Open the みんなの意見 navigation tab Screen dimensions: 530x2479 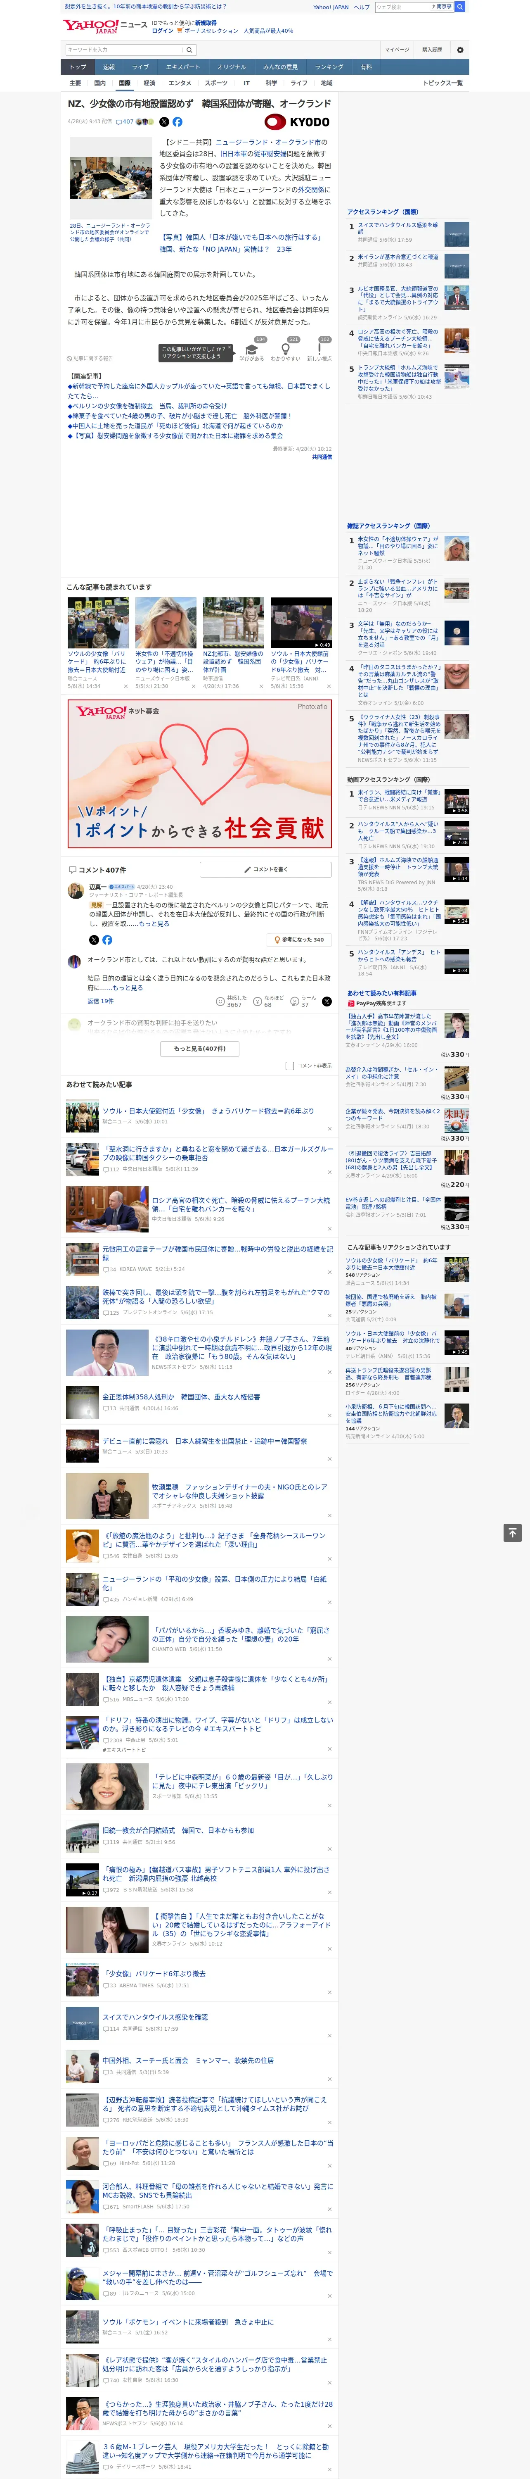pyautogui.click(x=280, y=67)
